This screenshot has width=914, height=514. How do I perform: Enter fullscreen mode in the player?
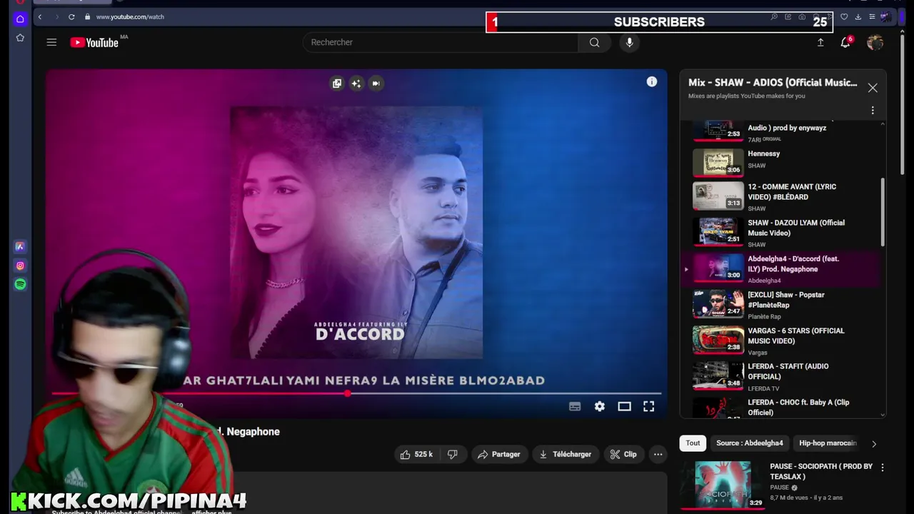(648, 406)
